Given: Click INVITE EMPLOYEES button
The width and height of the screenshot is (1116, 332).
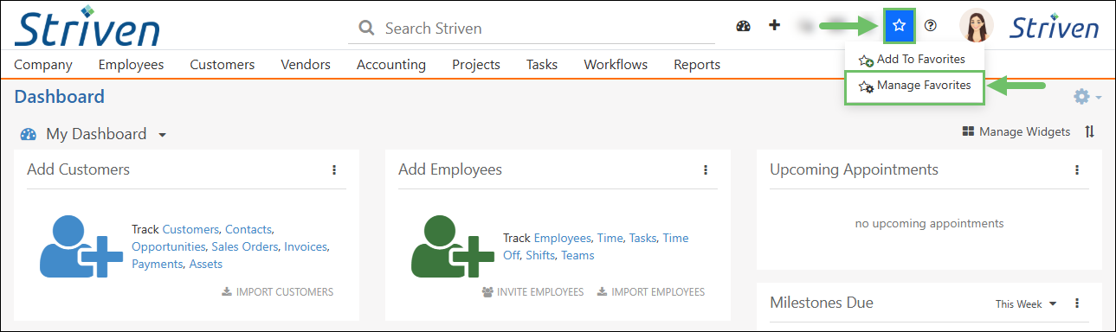Looking at the screenshot, I should tap(532, 291).
